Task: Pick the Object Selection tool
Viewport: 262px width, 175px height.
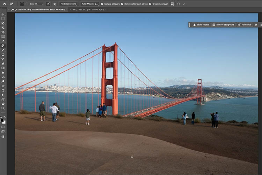Action: pos(3,28)
